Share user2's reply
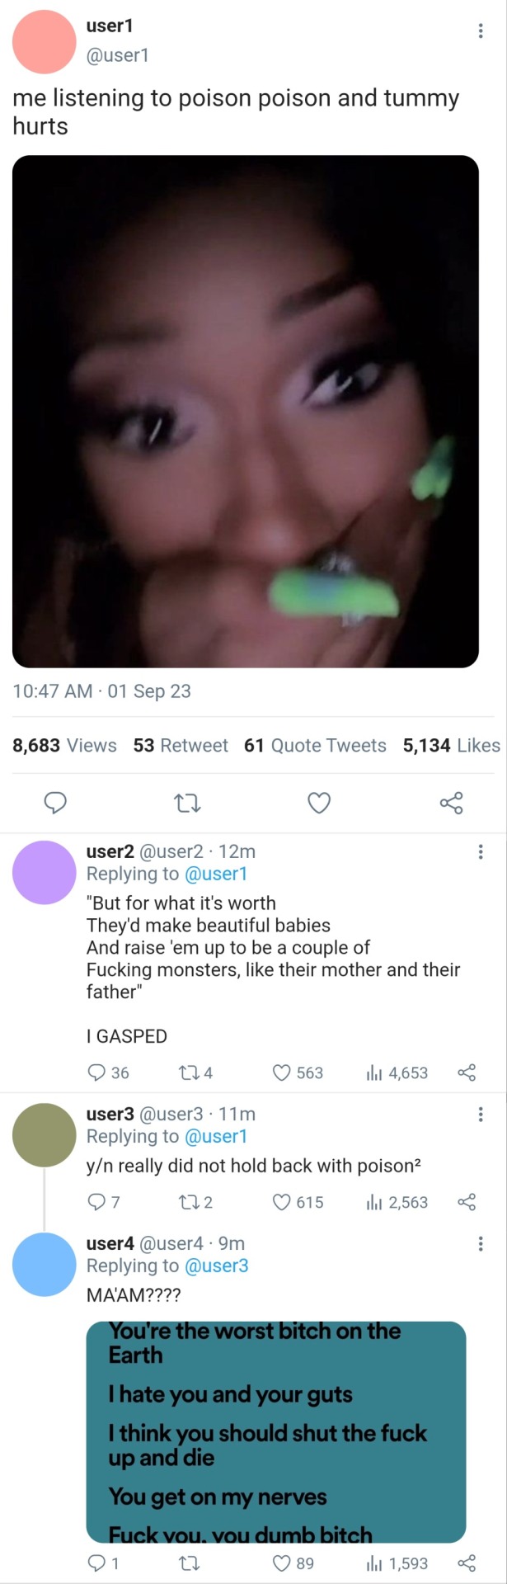This screenshot has height=1584, width=507. click(467, 1072)
